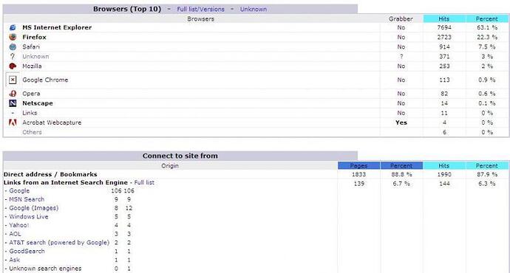Click the blue Pages column header
510x273 pixels.
[x=358, y=165]
